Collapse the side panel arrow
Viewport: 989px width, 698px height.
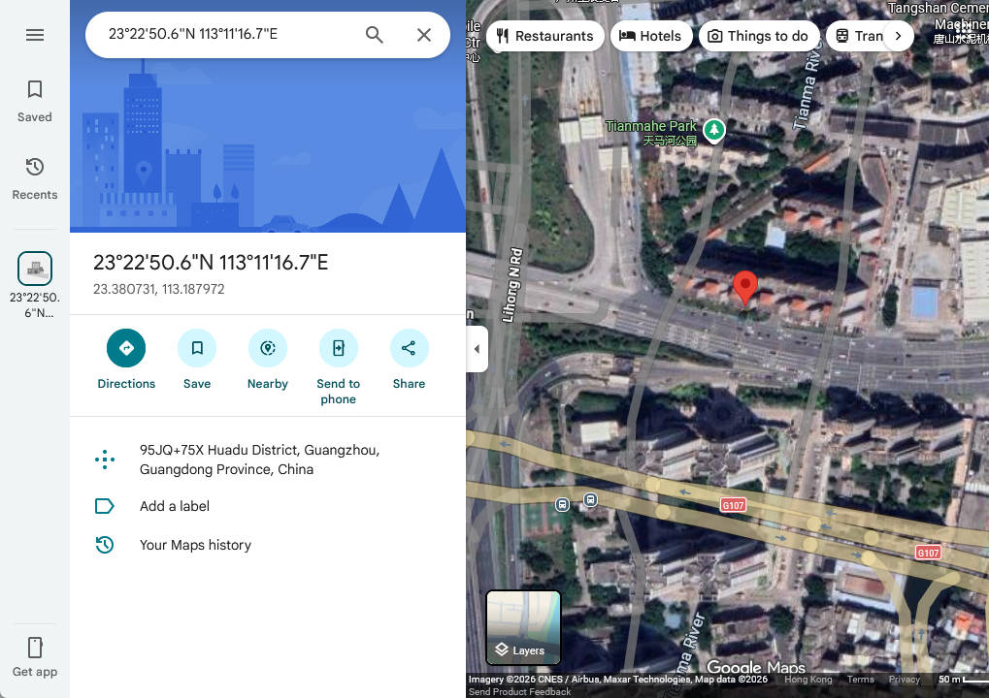477,349
